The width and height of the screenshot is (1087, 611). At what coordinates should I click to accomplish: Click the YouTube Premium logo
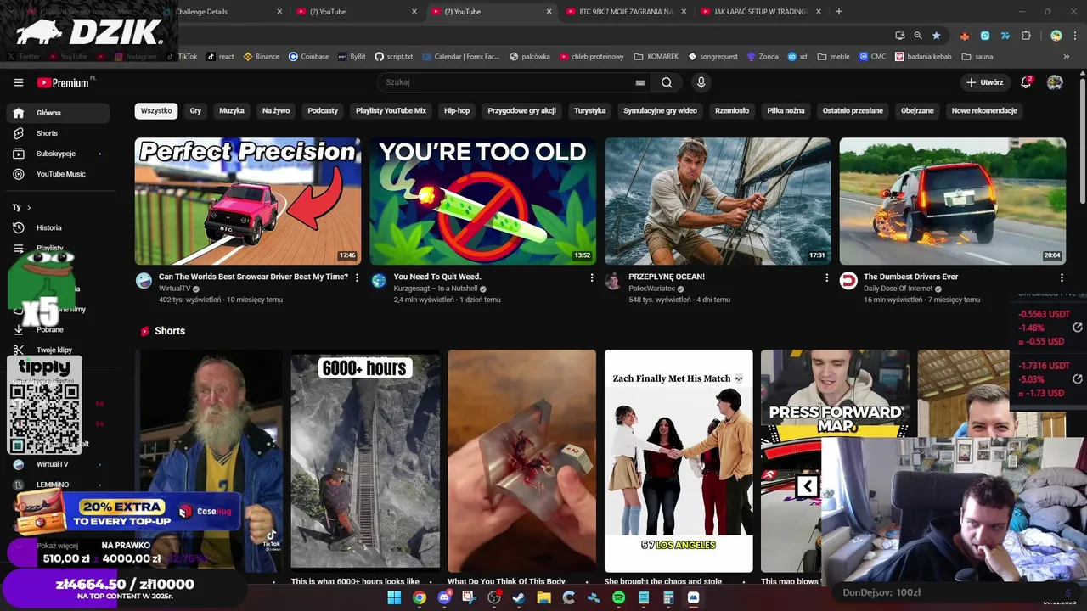pyautogui.click(x=63, y=82)
